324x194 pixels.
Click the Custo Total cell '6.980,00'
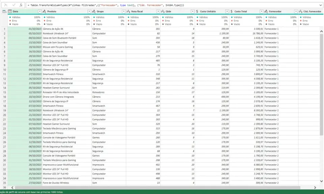246,165
